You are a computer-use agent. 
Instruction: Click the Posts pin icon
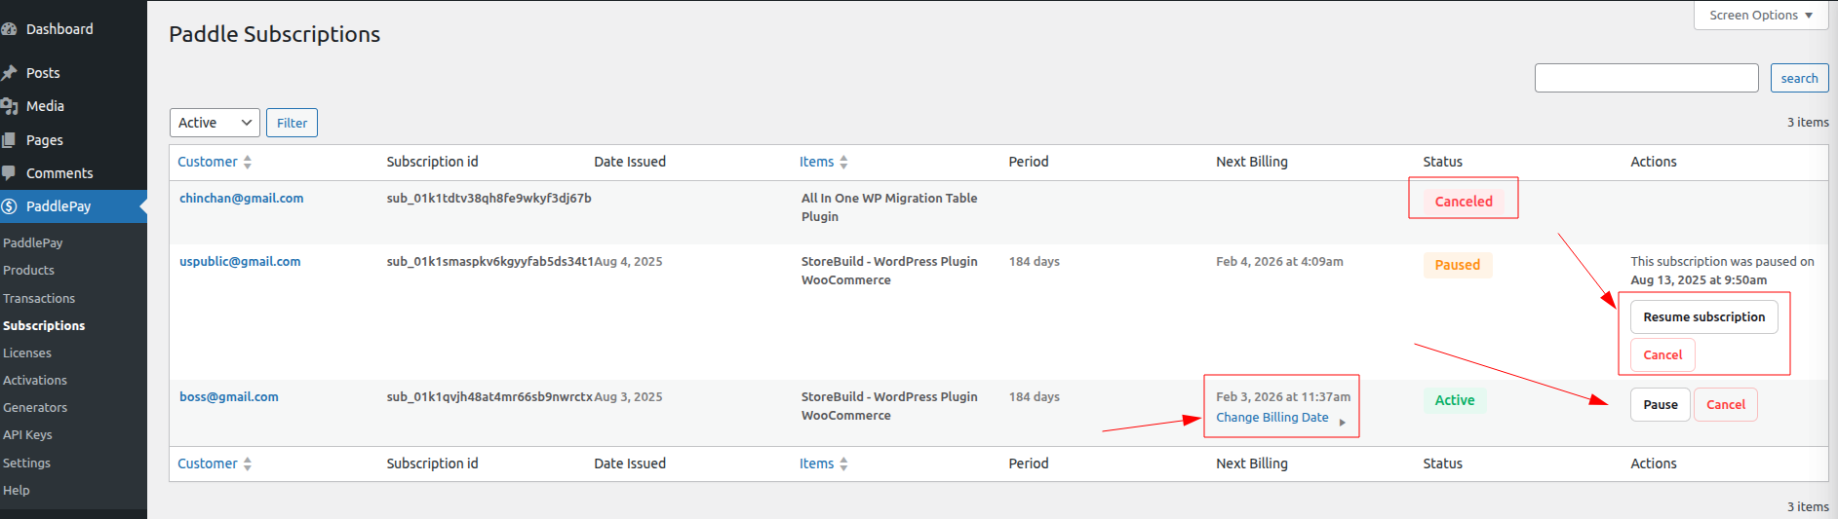tap(9, 73)
